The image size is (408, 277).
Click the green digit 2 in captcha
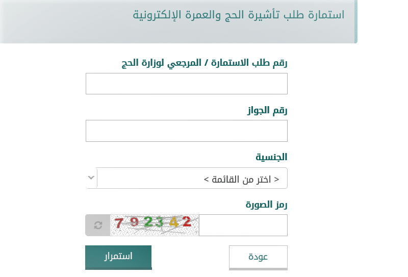coord(148,221)
